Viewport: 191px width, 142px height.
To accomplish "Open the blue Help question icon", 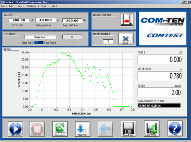I will click(x=175, y=128).
